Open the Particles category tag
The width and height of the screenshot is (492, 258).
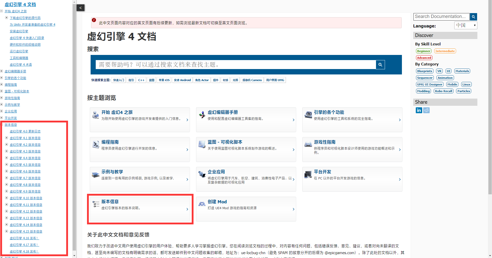pyautogui.click(x=464, y=91)
